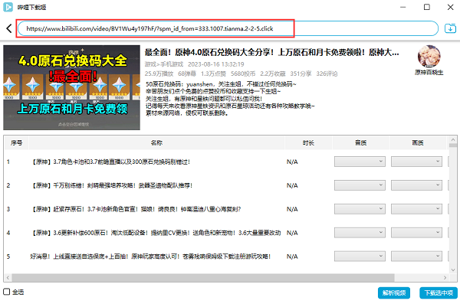Click the 1.3万点赞 like count
Image resolution: width=460 pixels, height=304 pixels.
tap(213, 74)
